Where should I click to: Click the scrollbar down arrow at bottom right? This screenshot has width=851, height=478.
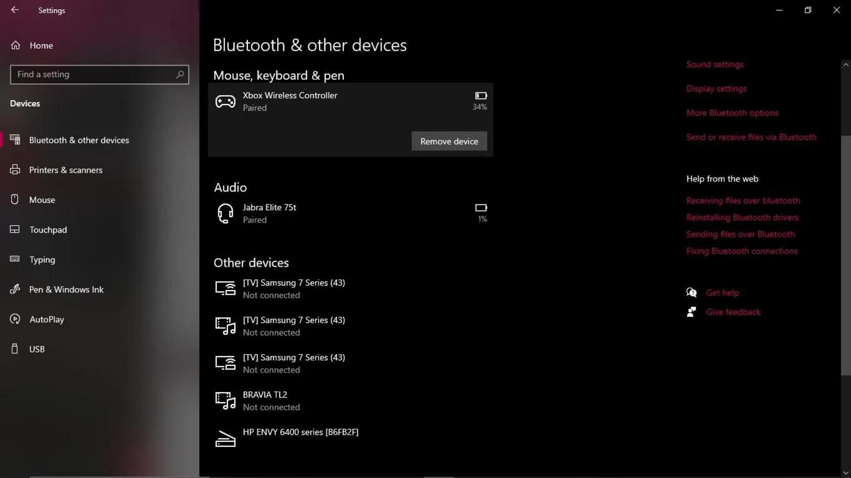846,473
